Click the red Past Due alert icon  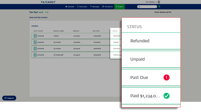click(x=167, y=77)
